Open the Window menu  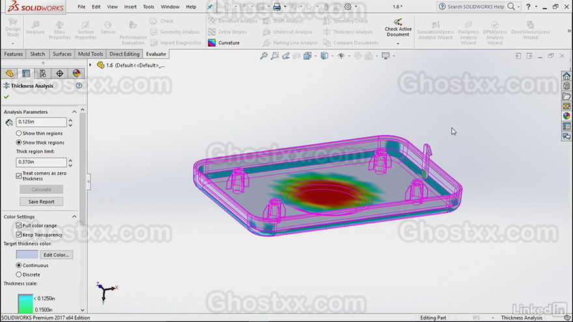click(x=170, y=7)
